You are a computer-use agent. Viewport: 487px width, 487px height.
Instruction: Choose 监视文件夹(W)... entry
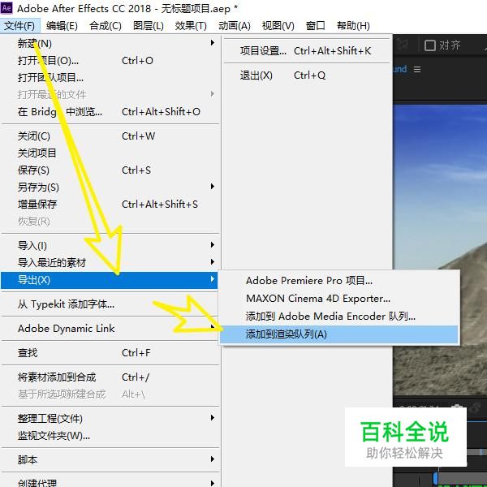pyautogui.click(x=110, y=436)
